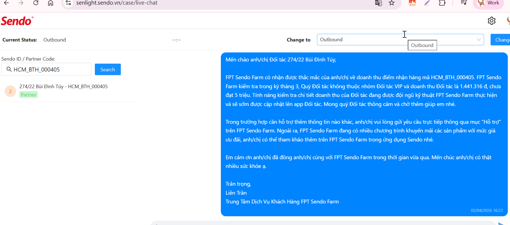
Task: Open the purple feather extension
Action: [427, 3]
